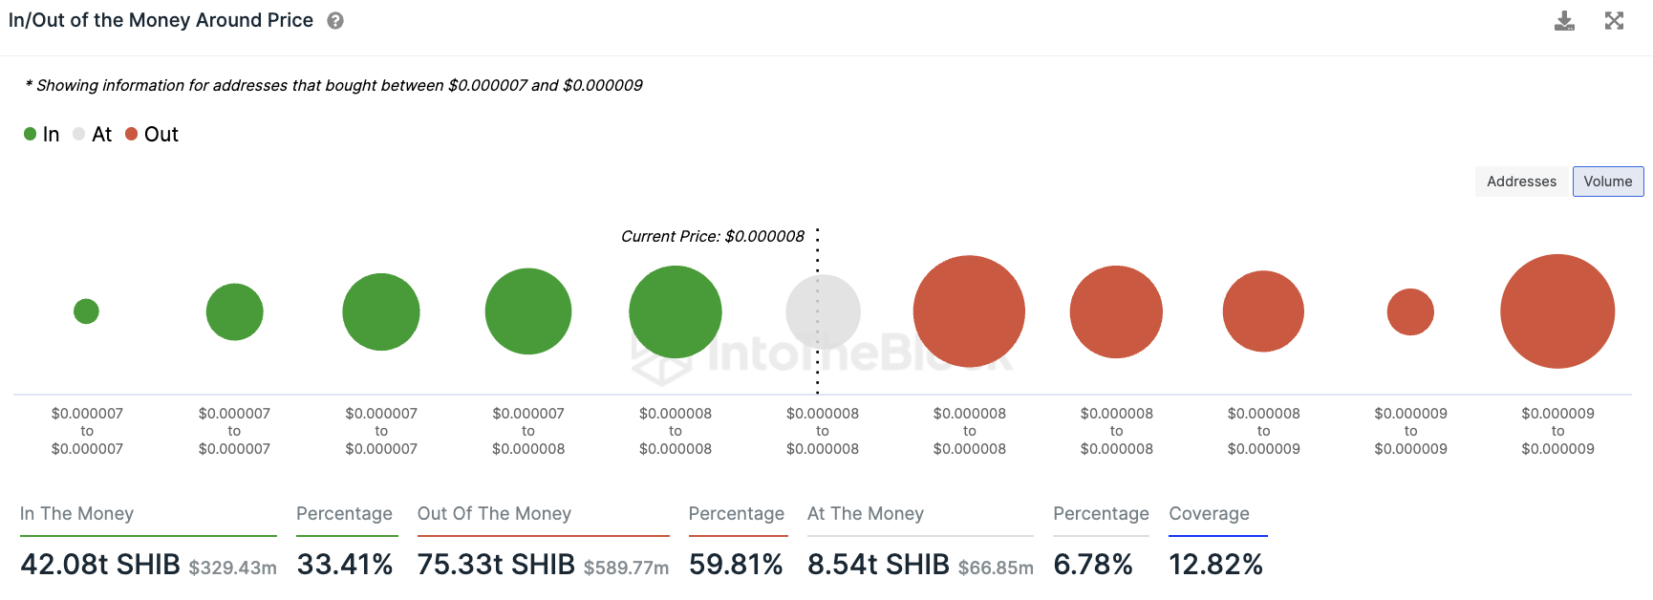The image size is (1653, 600).
Task: Click the Coverage heading
Action: click(x=1209, y=514)
